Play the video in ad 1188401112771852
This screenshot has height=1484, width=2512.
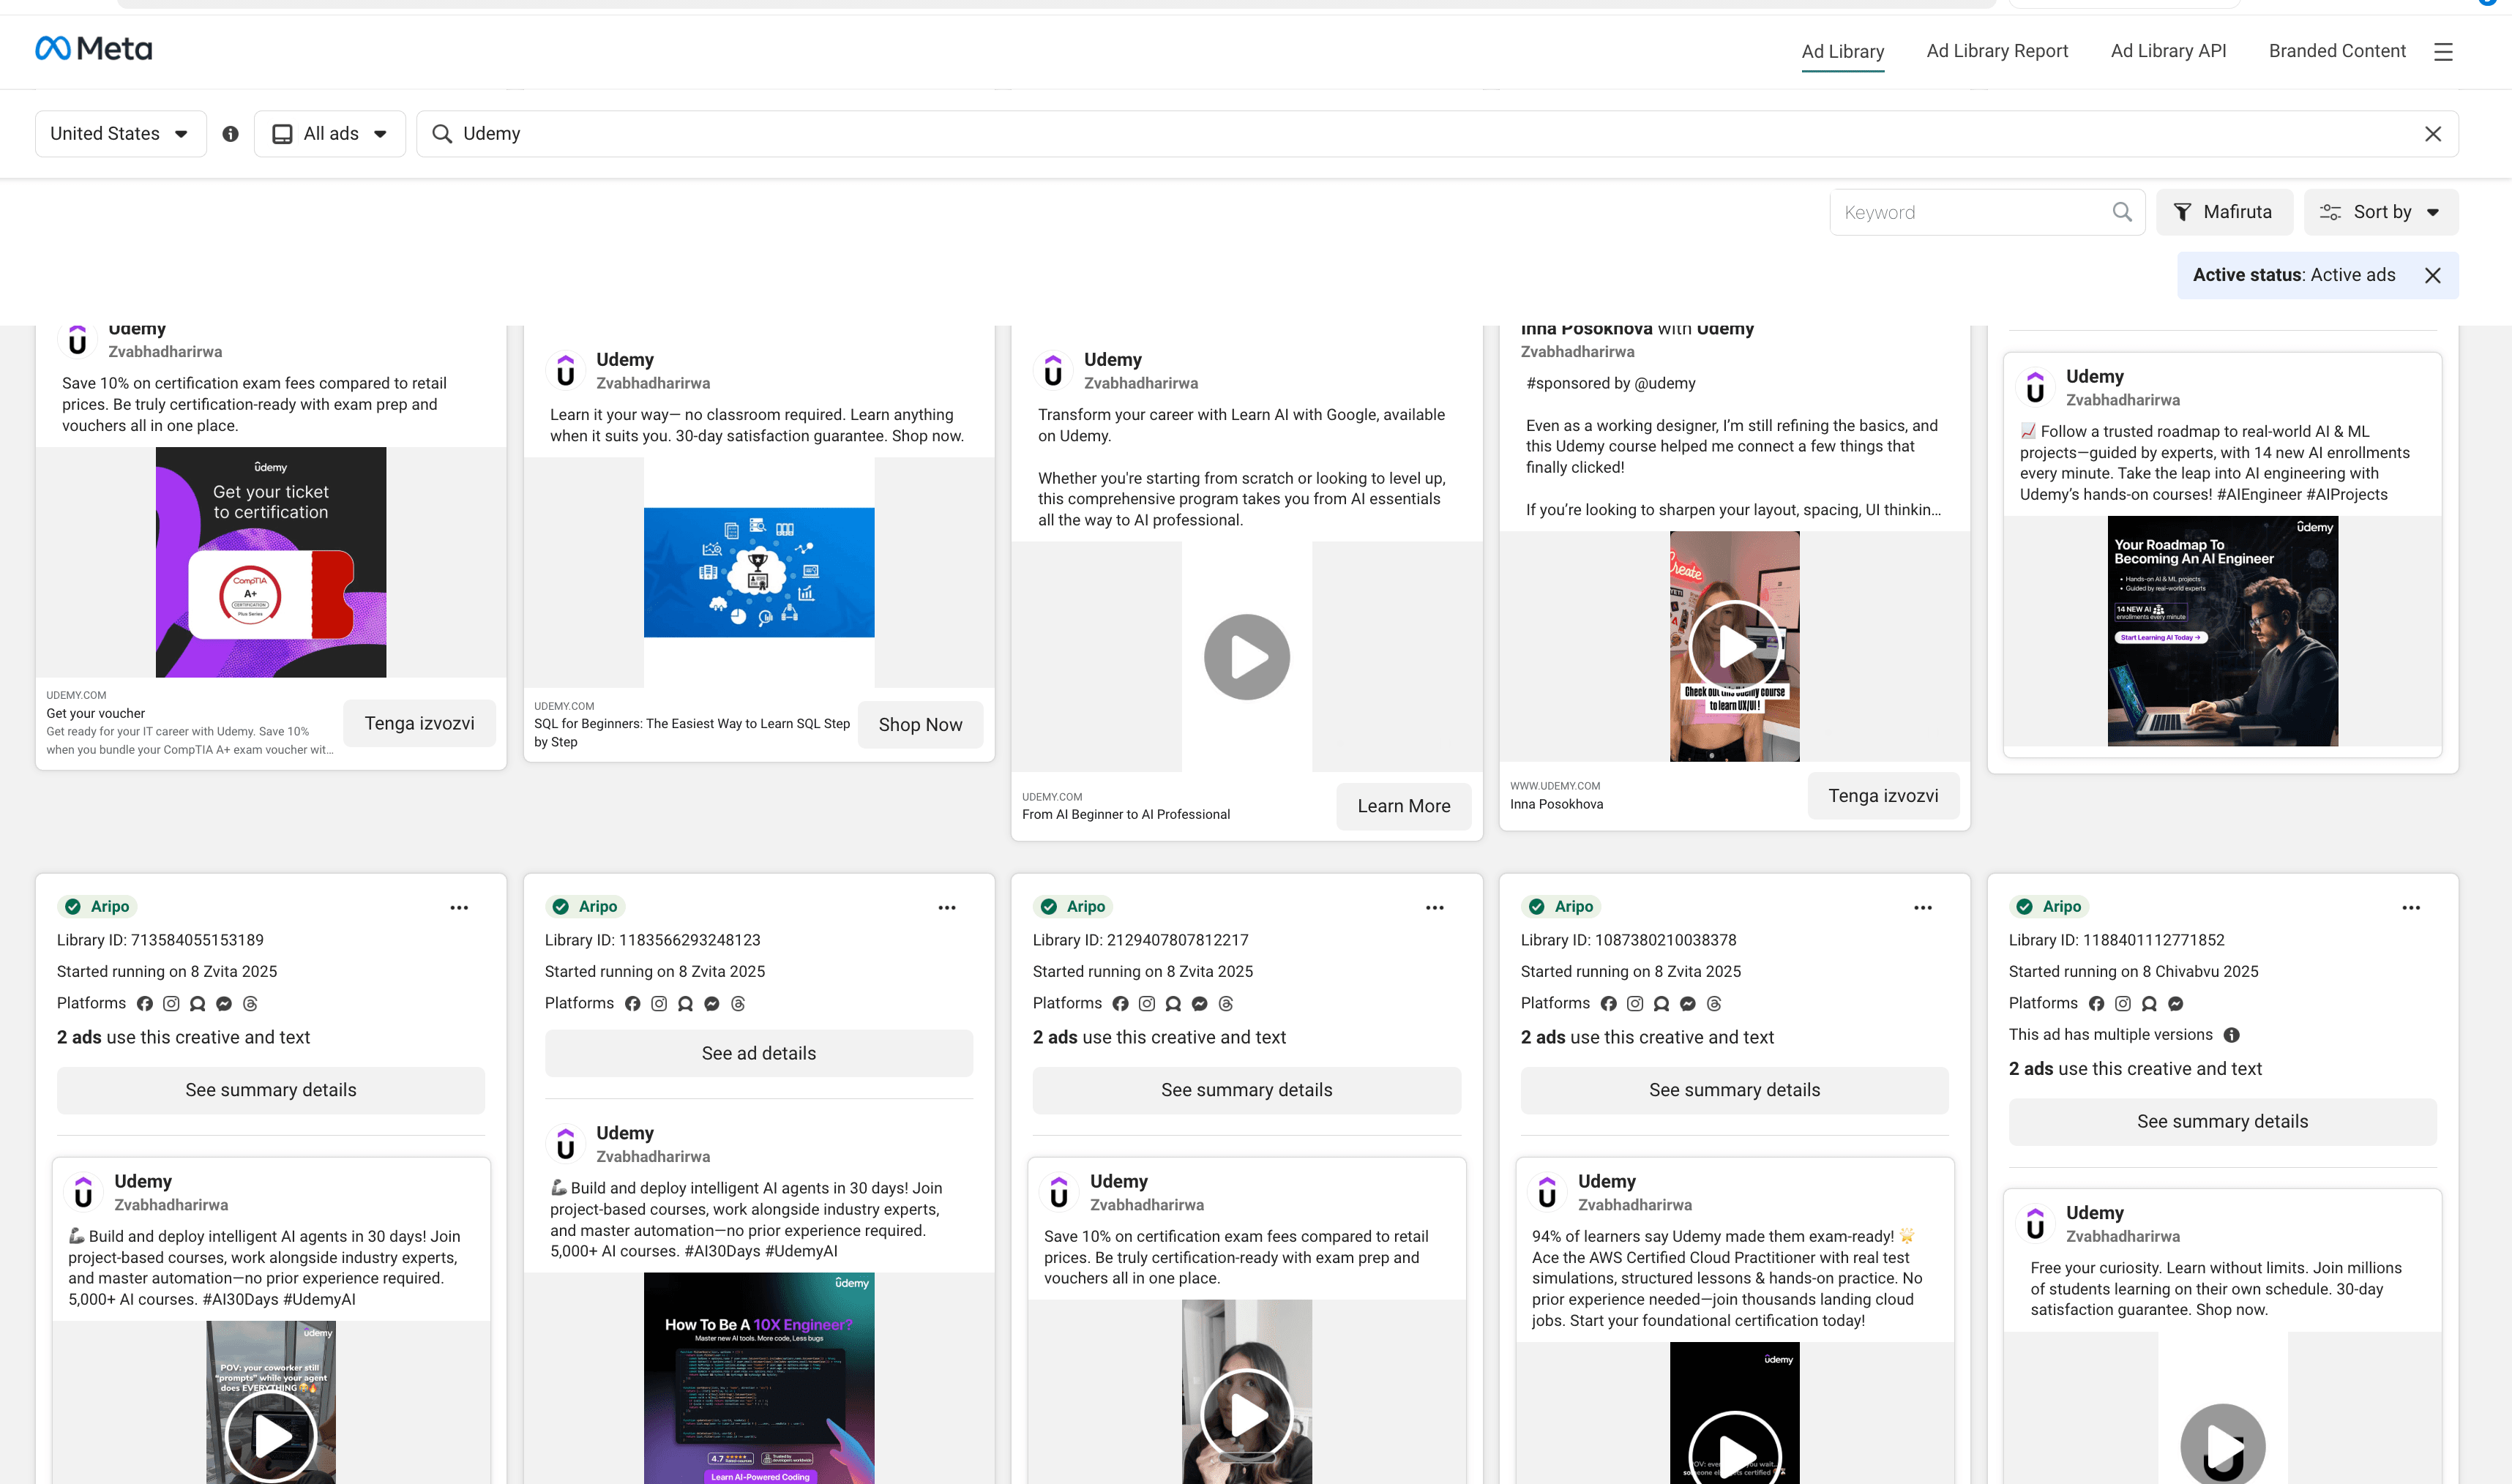point(2222,1445)
